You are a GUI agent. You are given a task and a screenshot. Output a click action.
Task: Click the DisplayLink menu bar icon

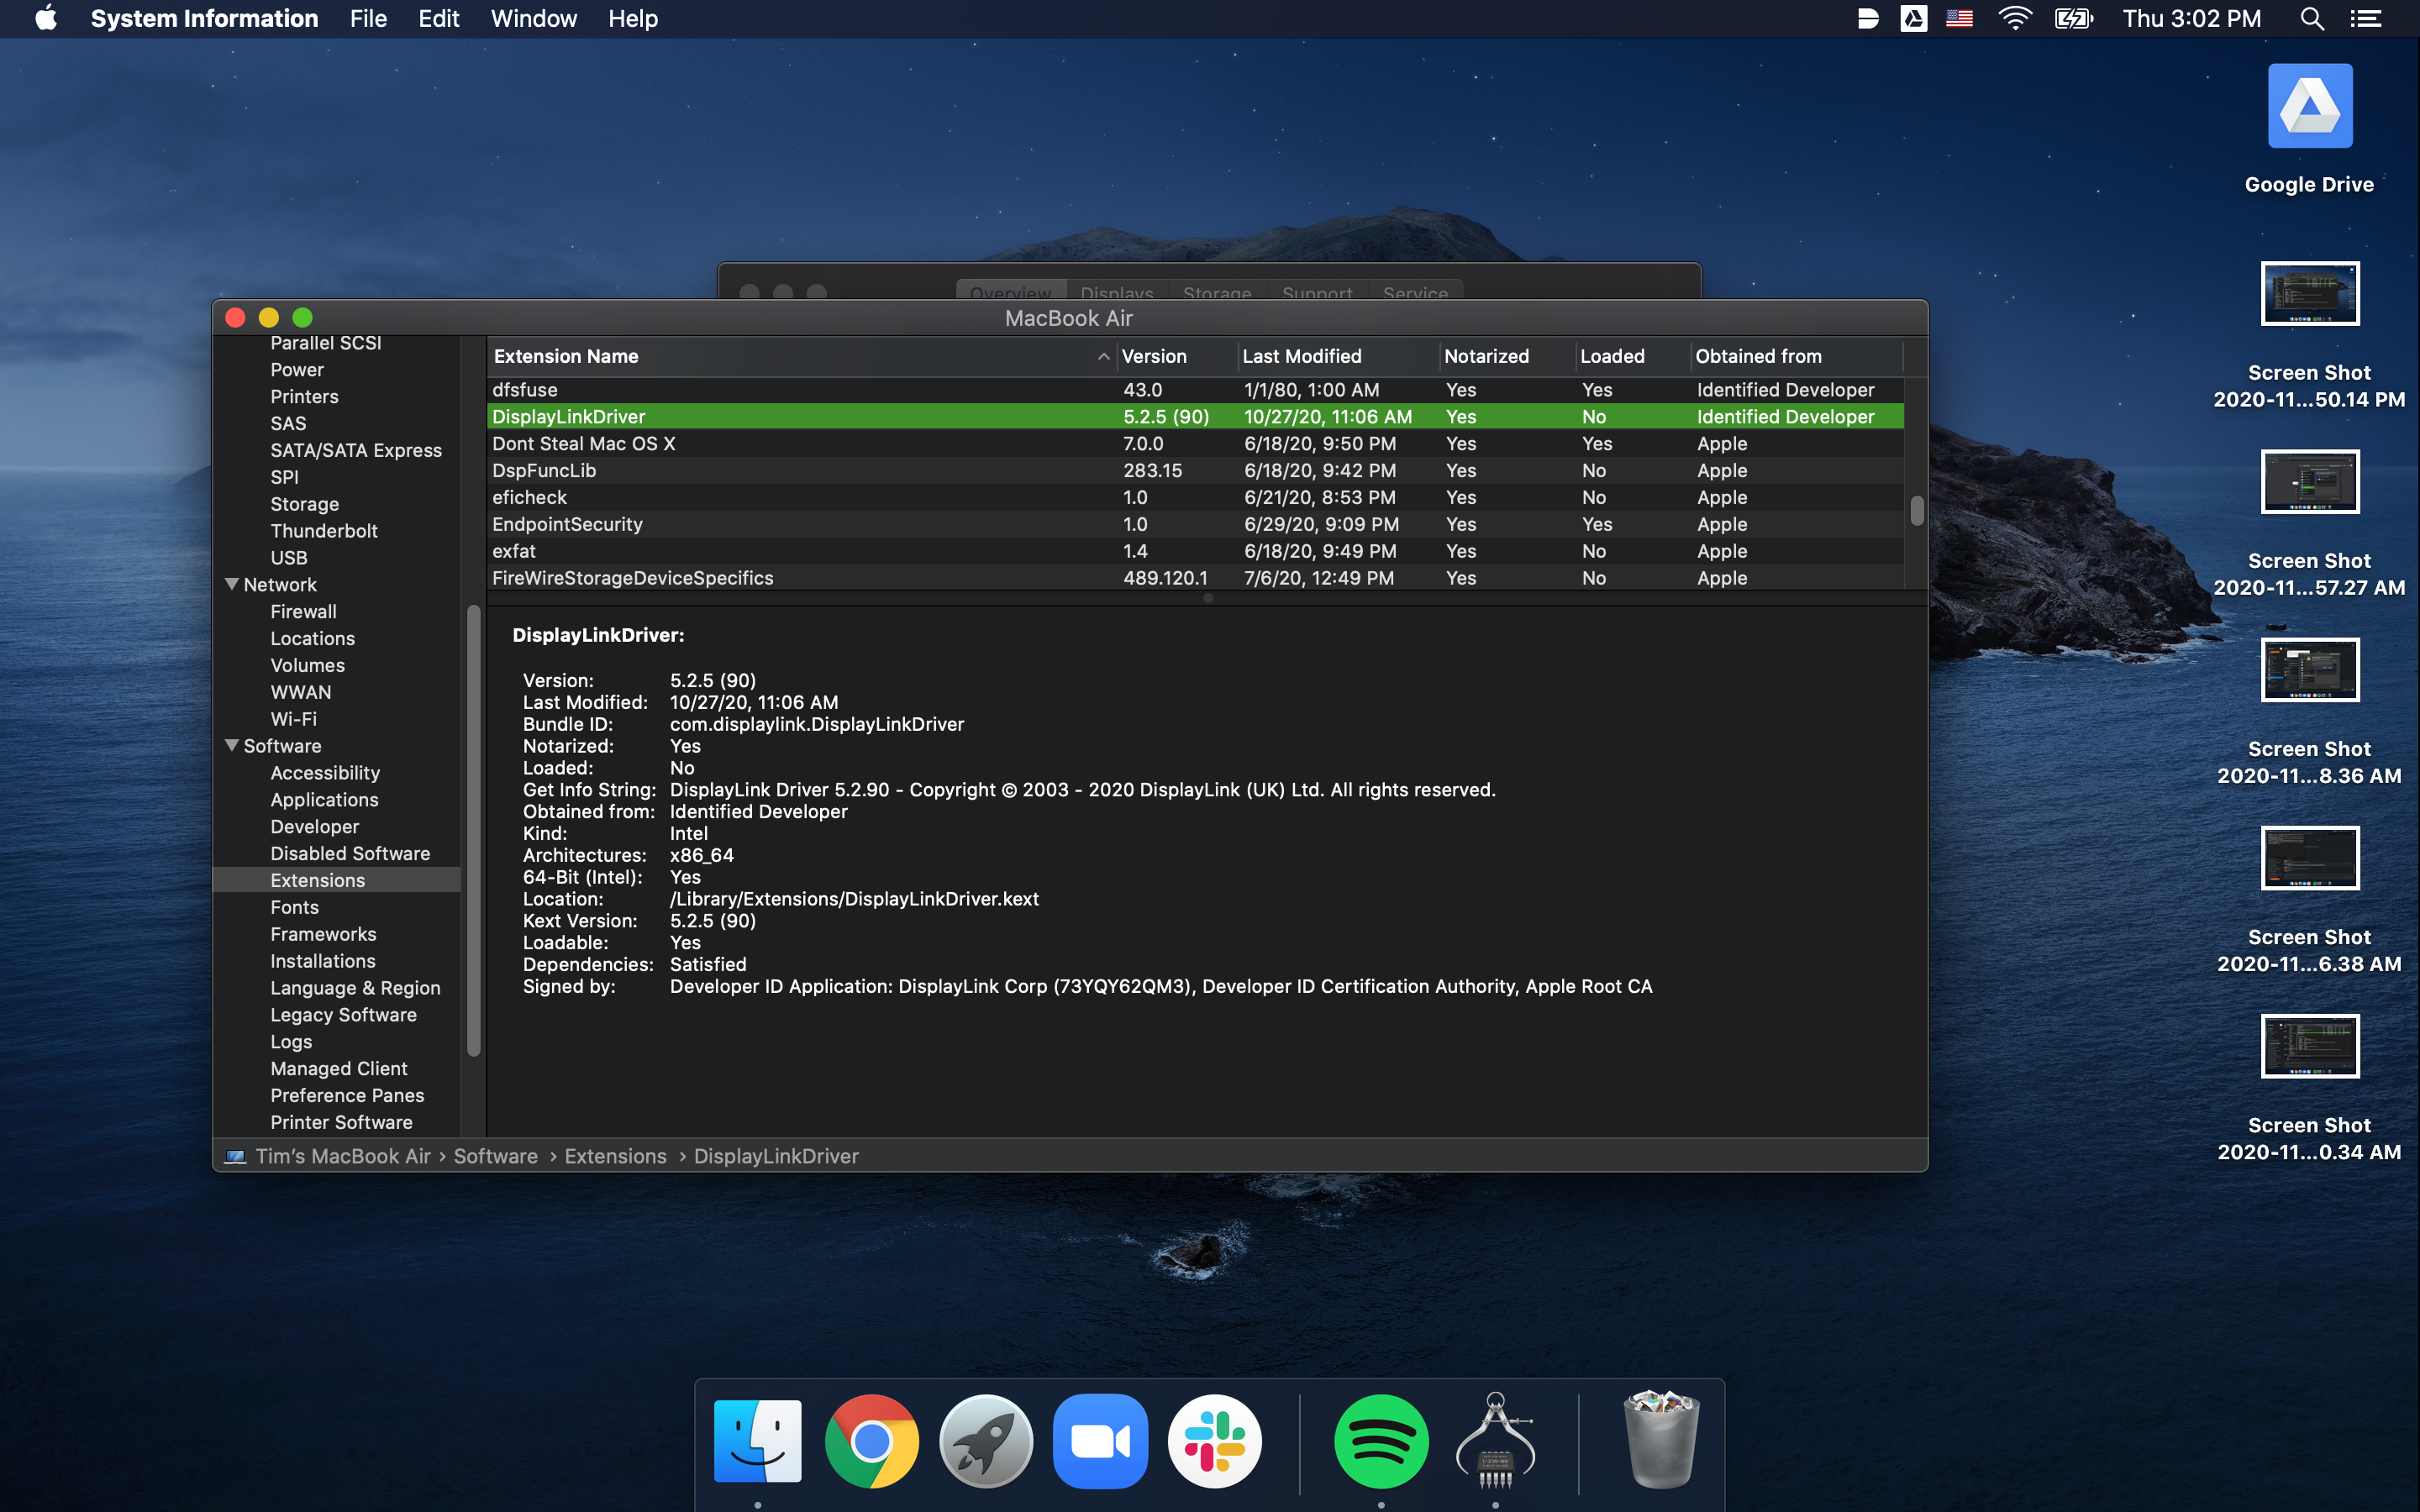click(1867, 18)
